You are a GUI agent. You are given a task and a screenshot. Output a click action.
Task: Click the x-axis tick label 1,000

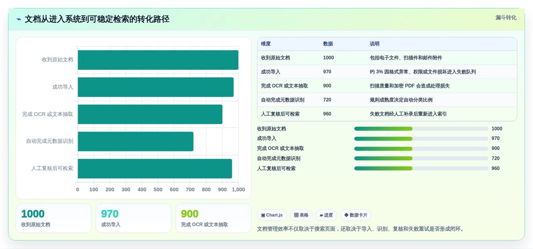point(238,190)
